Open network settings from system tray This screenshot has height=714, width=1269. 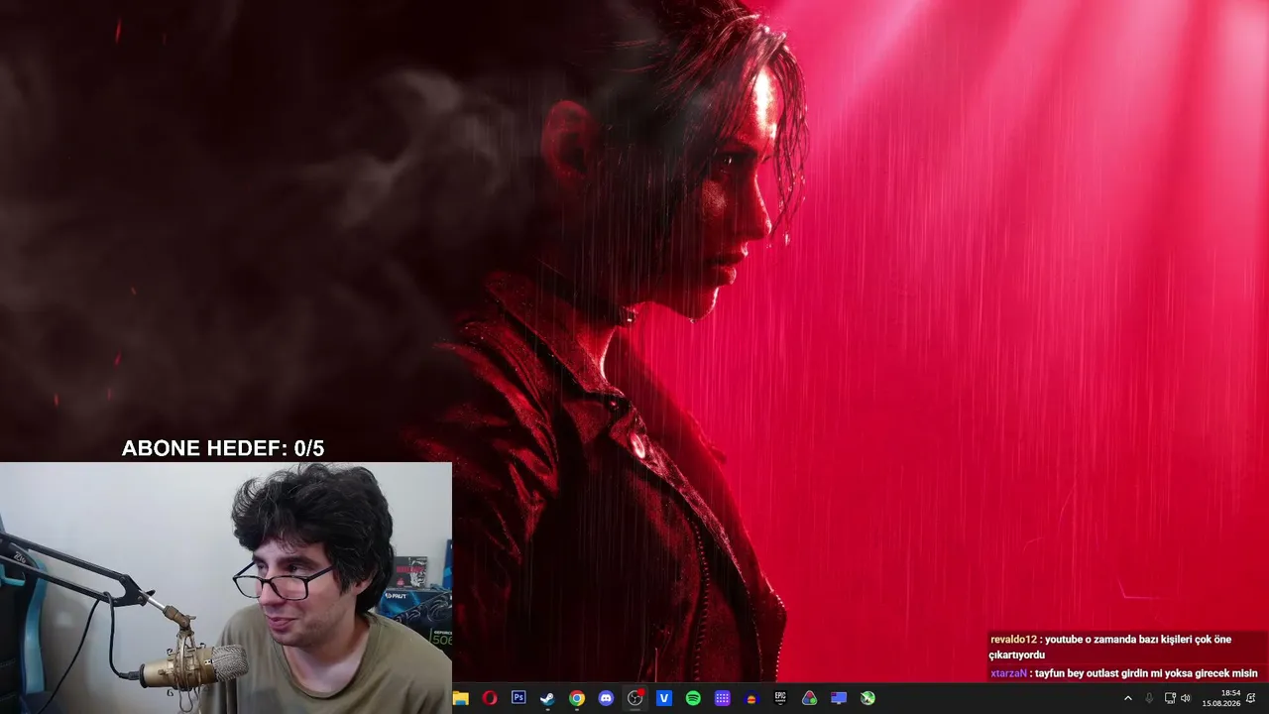[x=1170, y=698]
